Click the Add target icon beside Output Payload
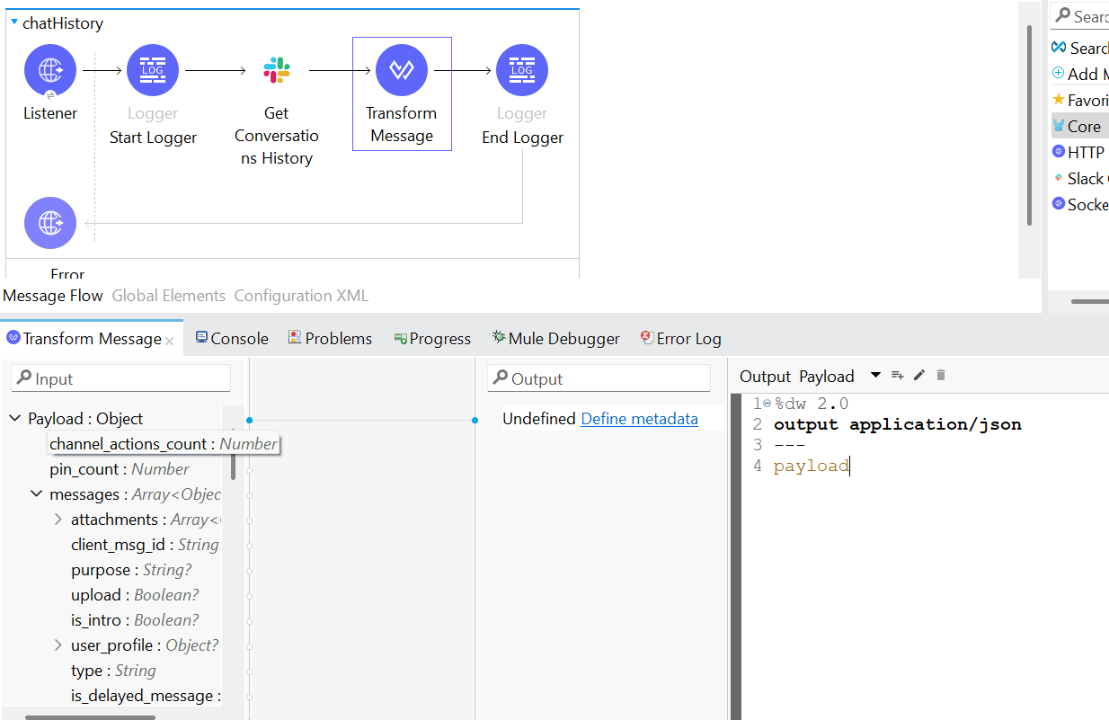The height and width of the screenshot is (720, 1109). [897, 376]
